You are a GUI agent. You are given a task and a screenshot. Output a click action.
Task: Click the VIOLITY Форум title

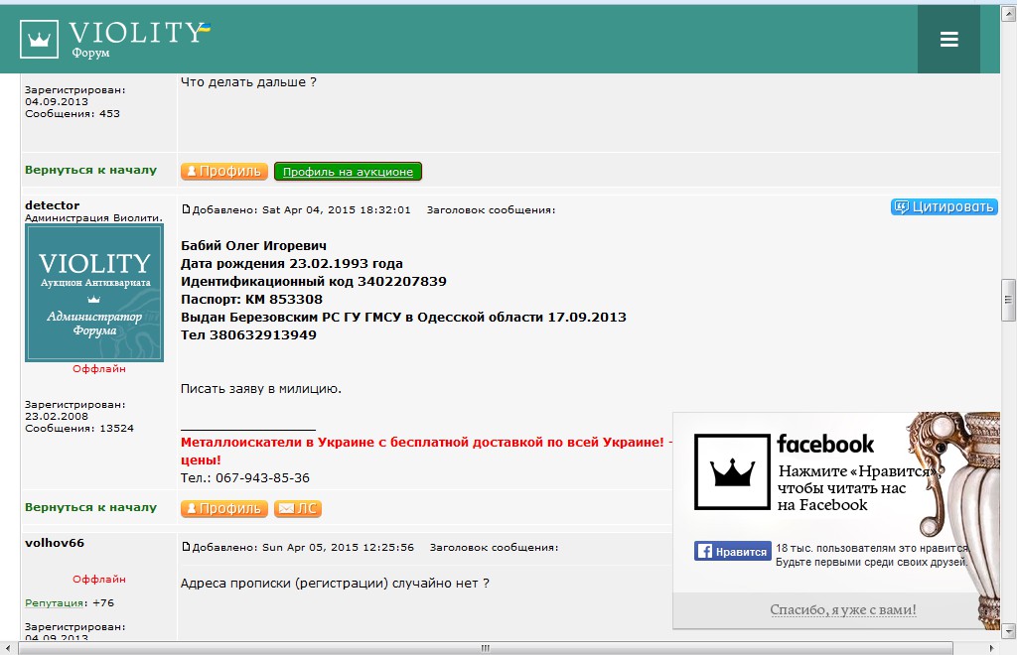[139, 39]
